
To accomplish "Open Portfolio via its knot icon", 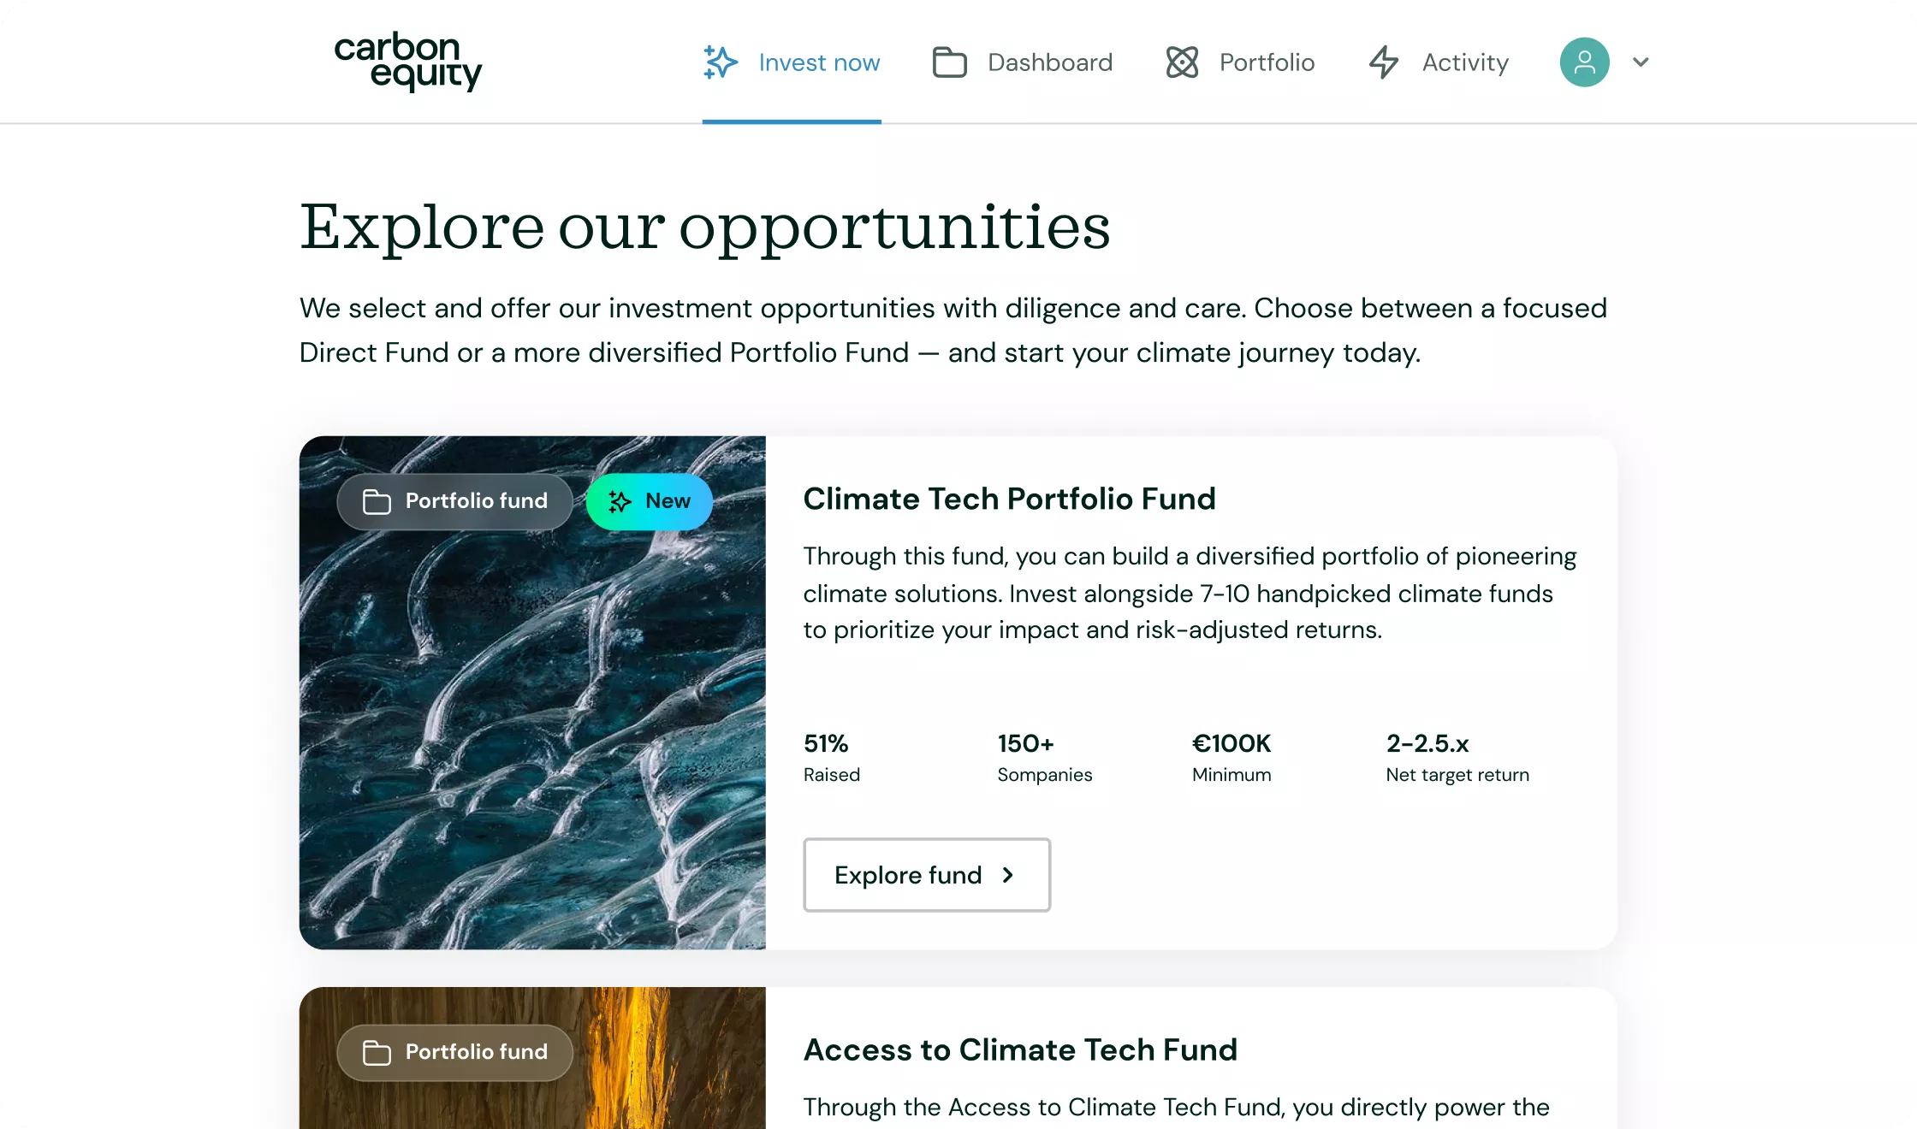I will 1182,62.
